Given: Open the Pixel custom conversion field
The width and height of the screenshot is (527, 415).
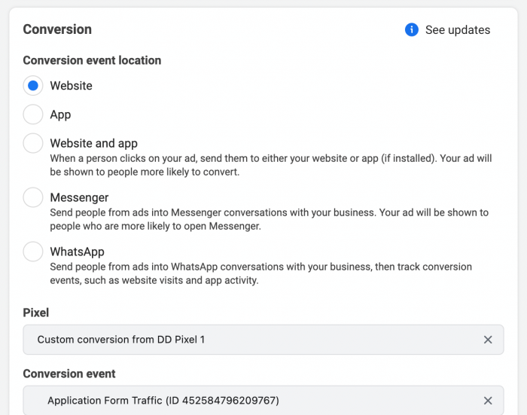Looking at the screenshot, I should pos(248,340).
